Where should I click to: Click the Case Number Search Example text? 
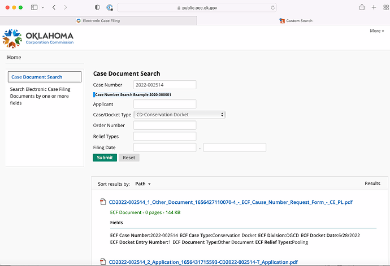[x=133, y=95]
